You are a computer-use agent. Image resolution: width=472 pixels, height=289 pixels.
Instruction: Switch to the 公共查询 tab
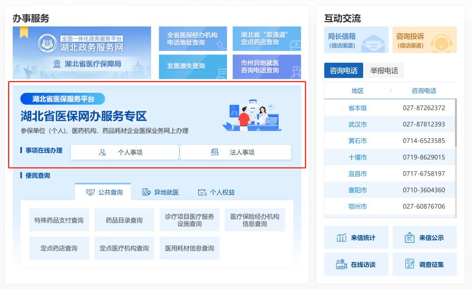click(103, 192)
